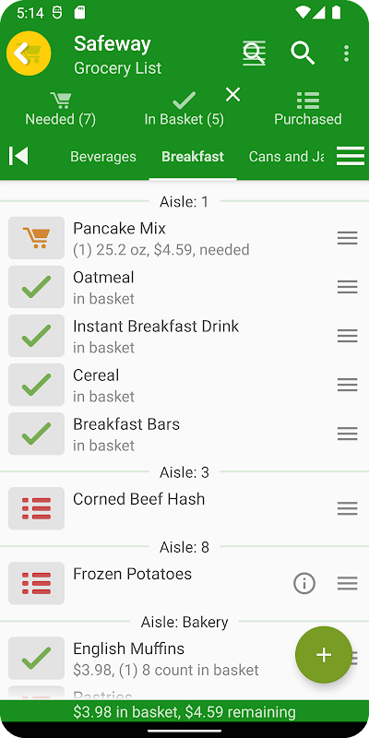Open Pancake Mix row handle menu
The height and width of the screenshot is (738, 369).
pos(348,238)
